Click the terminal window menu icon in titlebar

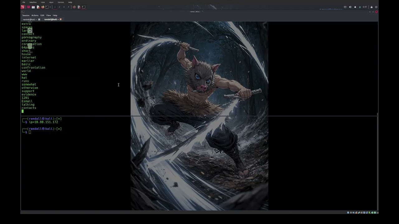coord(23,12)
